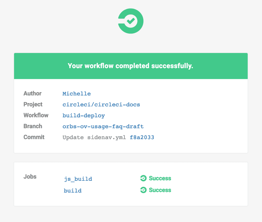The width and height of the screenshot is (262, 222).
Task: Open commit hash f8a2033 link
Action: [x=142, y=137]
